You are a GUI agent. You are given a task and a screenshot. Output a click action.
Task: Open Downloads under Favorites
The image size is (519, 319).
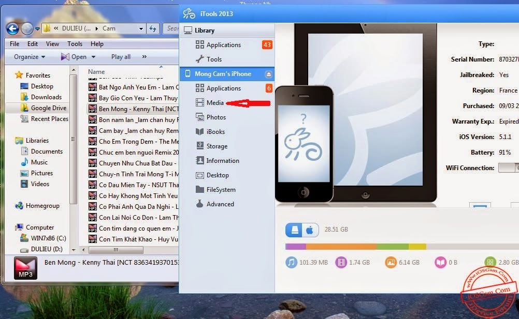[46, 97]
